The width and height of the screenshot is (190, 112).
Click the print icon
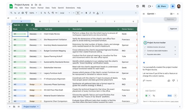[x=23, y=13]
